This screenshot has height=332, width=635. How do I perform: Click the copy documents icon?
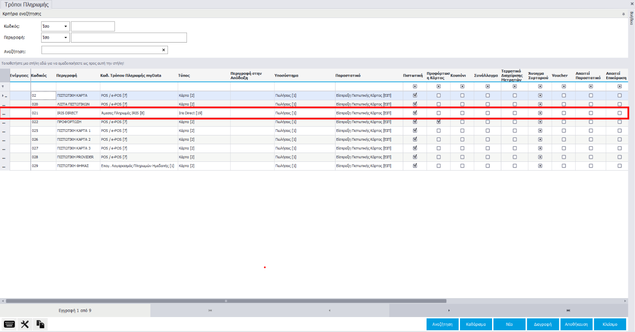point(40,324)
